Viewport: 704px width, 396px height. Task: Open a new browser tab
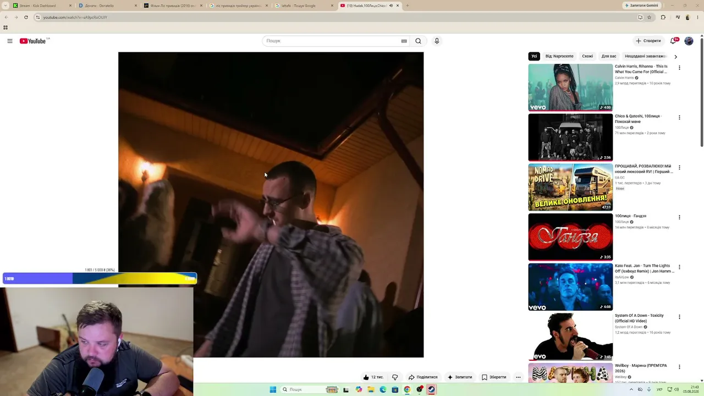[407, 5]
